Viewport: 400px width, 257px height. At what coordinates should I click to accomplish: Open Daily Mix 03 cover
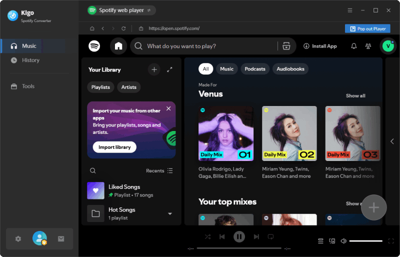[x=353, y=133]
